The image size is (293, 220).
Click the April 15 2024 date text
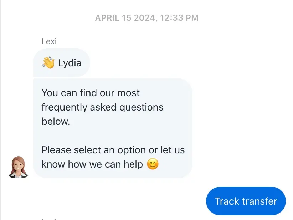(x=125, y=18)
